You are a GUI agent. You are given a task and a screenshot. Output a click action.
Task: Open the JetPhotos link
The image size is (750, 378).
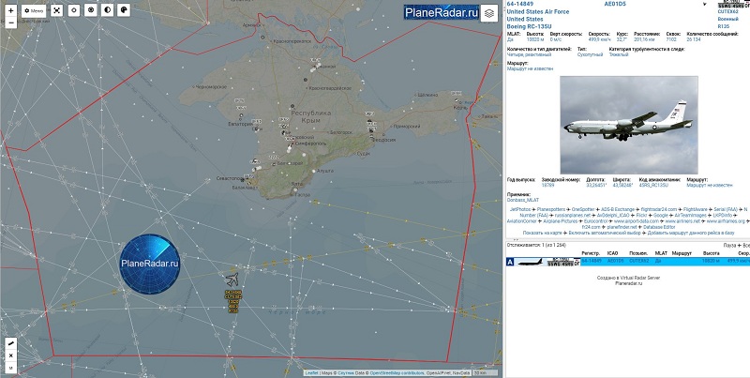[x=519, y=209]
